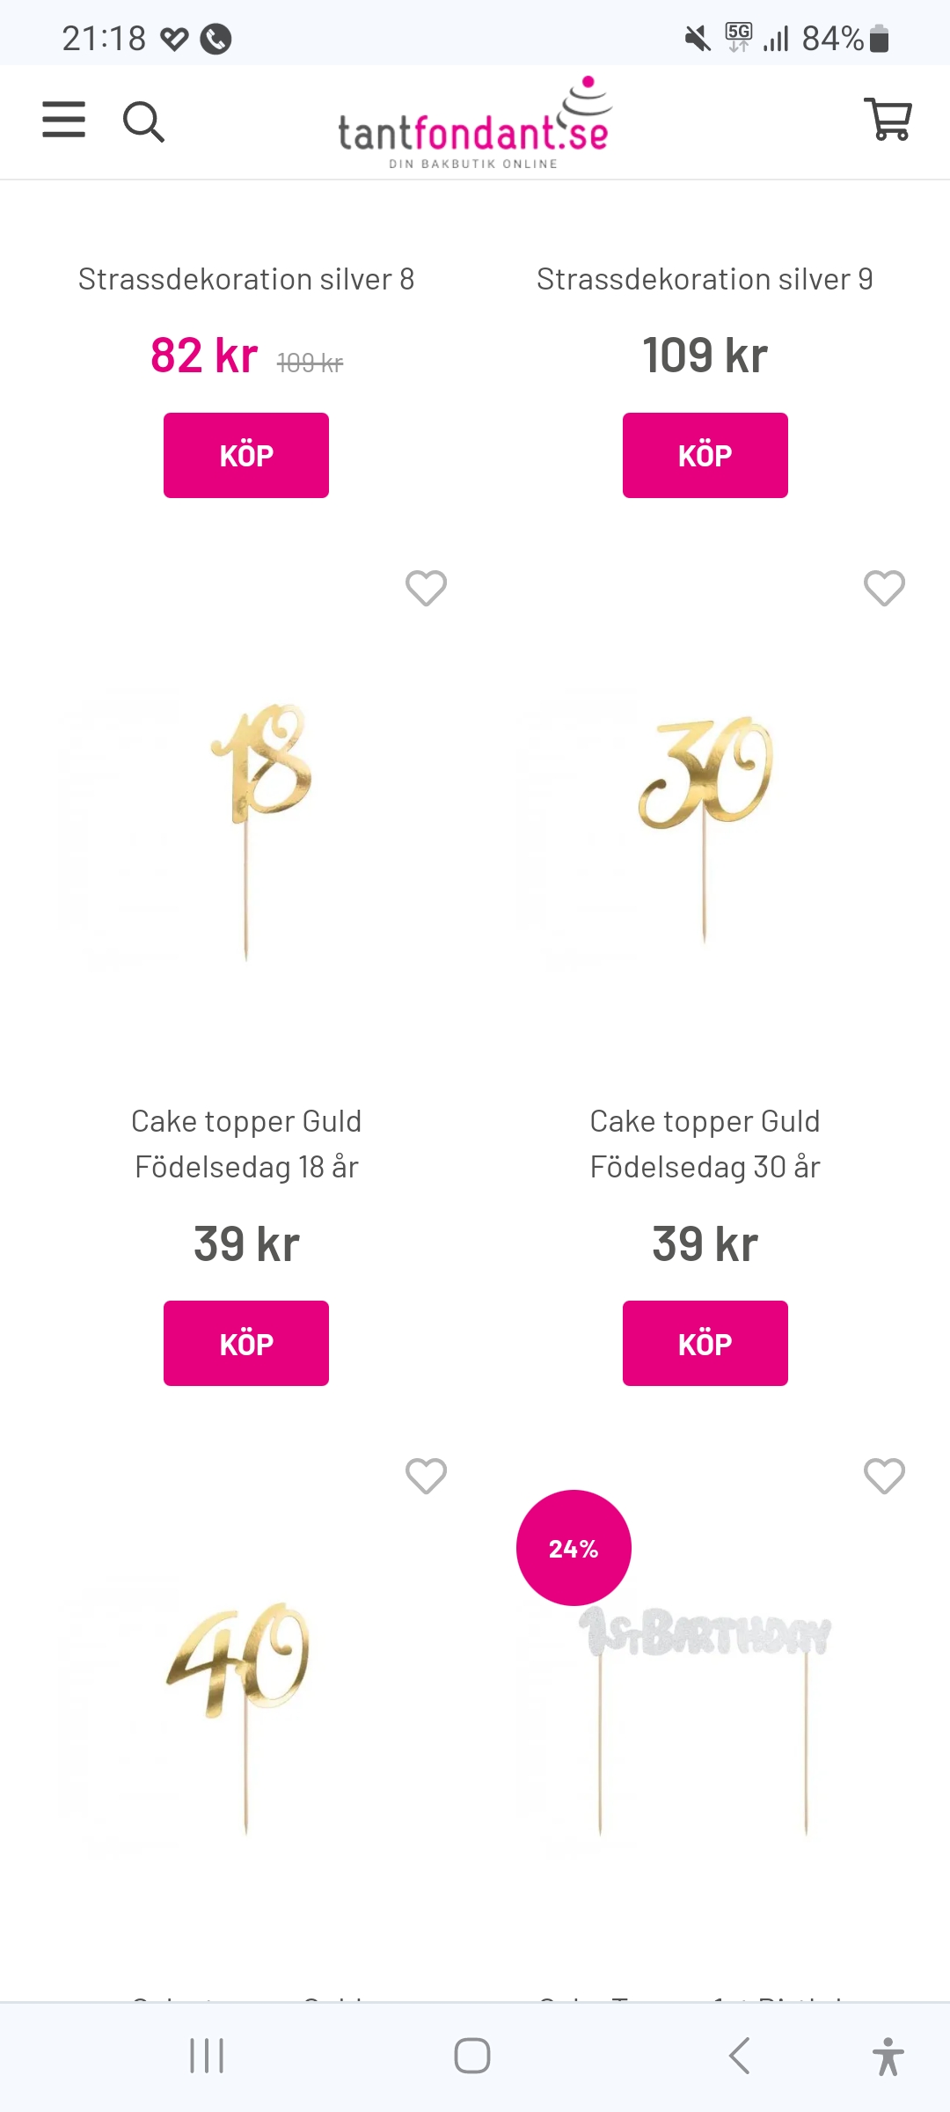Tap the search magnifier icon
Screen dimensions: 950x2112
point(143,121)
